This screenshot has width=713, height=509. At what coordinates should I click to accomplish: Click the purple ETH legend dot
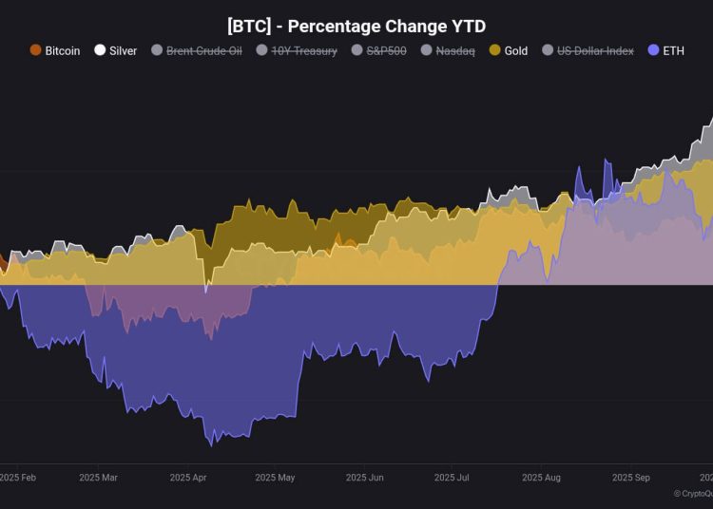(653, 50)
